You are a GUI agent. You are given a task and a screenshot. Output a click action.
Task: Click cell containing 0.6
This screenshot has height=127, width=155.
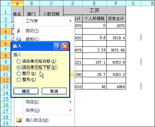pyautogui.click(x=95, y=38)
